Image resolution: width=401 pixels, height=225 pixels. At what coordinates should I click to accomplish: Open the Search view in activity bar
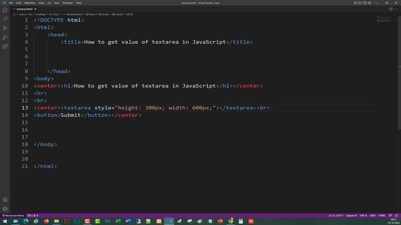coord(5,19)
